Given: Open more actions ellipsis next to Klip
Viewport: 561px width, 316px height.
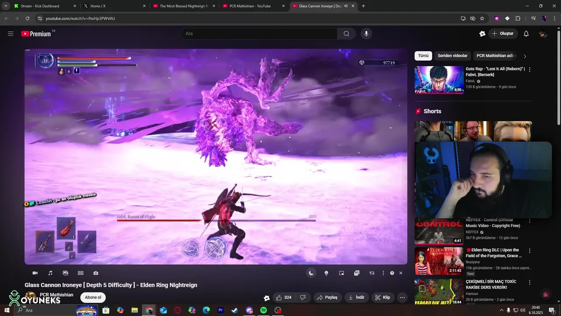Looking at the screenshot, I should [402, 297].
